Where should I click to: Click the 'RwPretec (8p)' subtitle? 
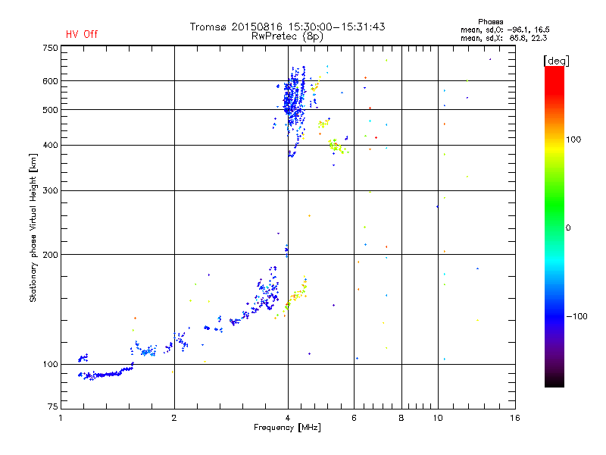coord(287,36)
